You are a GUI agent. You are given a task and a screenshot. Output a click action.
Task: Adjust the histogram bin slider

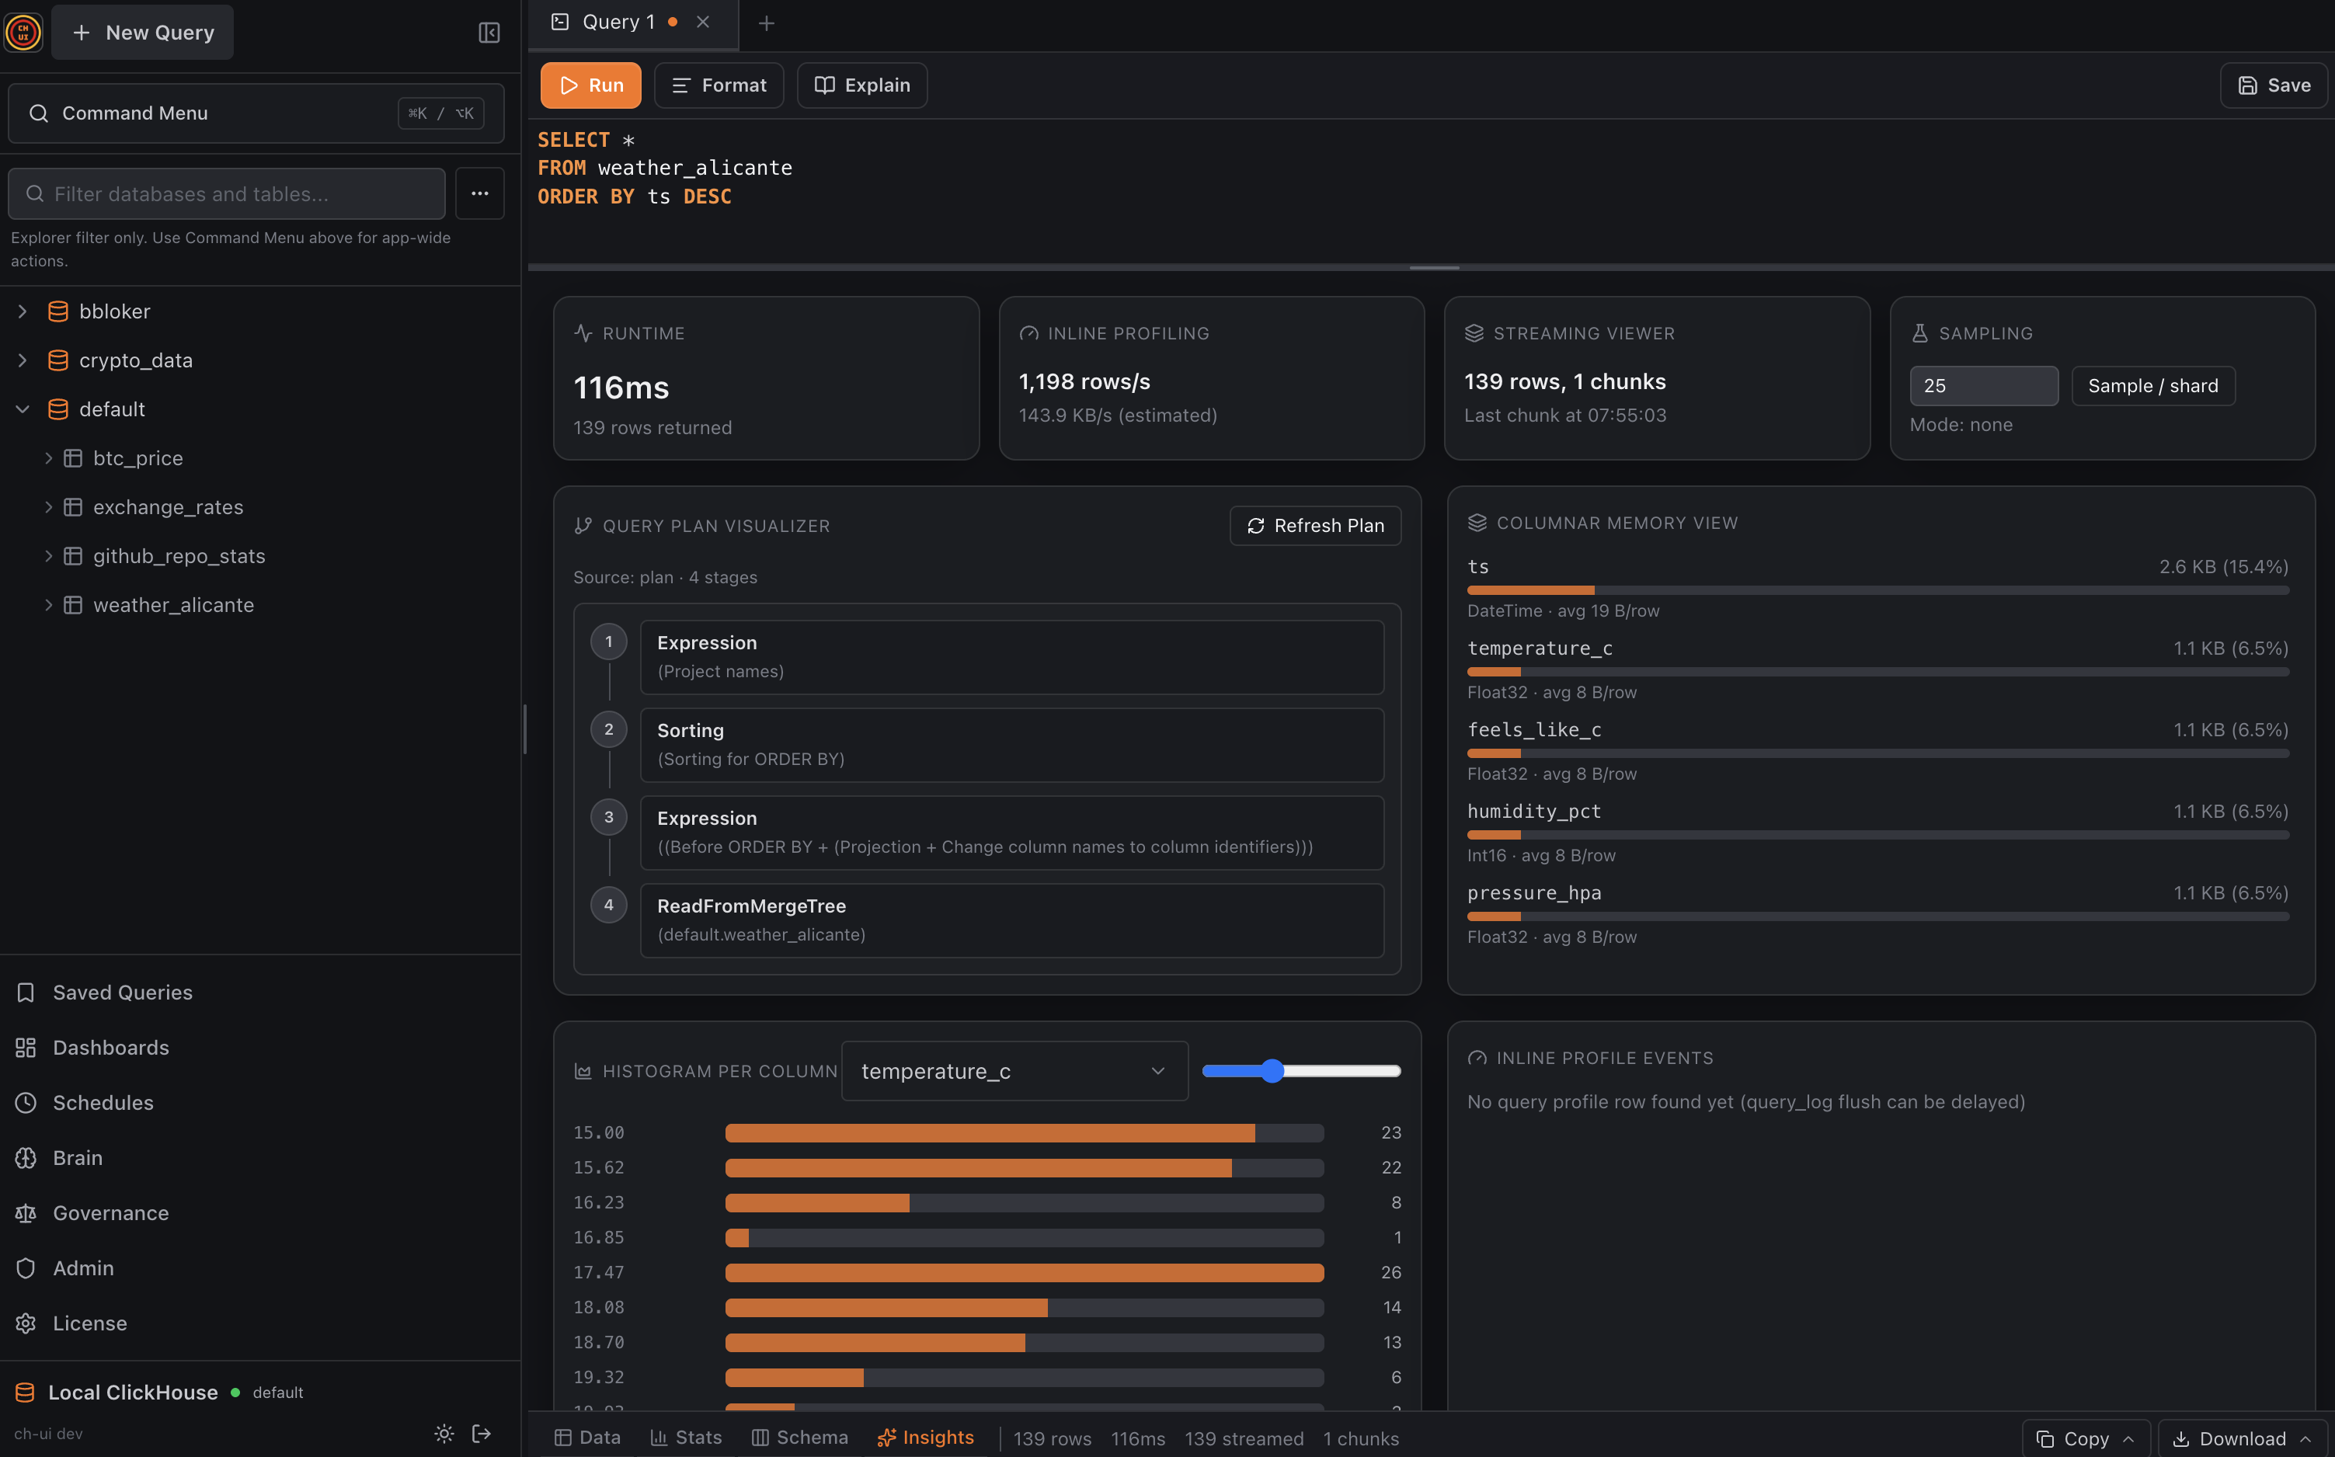(1274, 1069)
